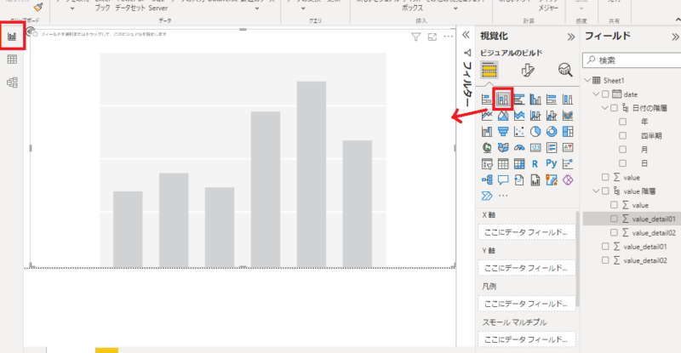Collapse the 視覚化 pane
Screen dimensions: 681x353
point(571,37)
